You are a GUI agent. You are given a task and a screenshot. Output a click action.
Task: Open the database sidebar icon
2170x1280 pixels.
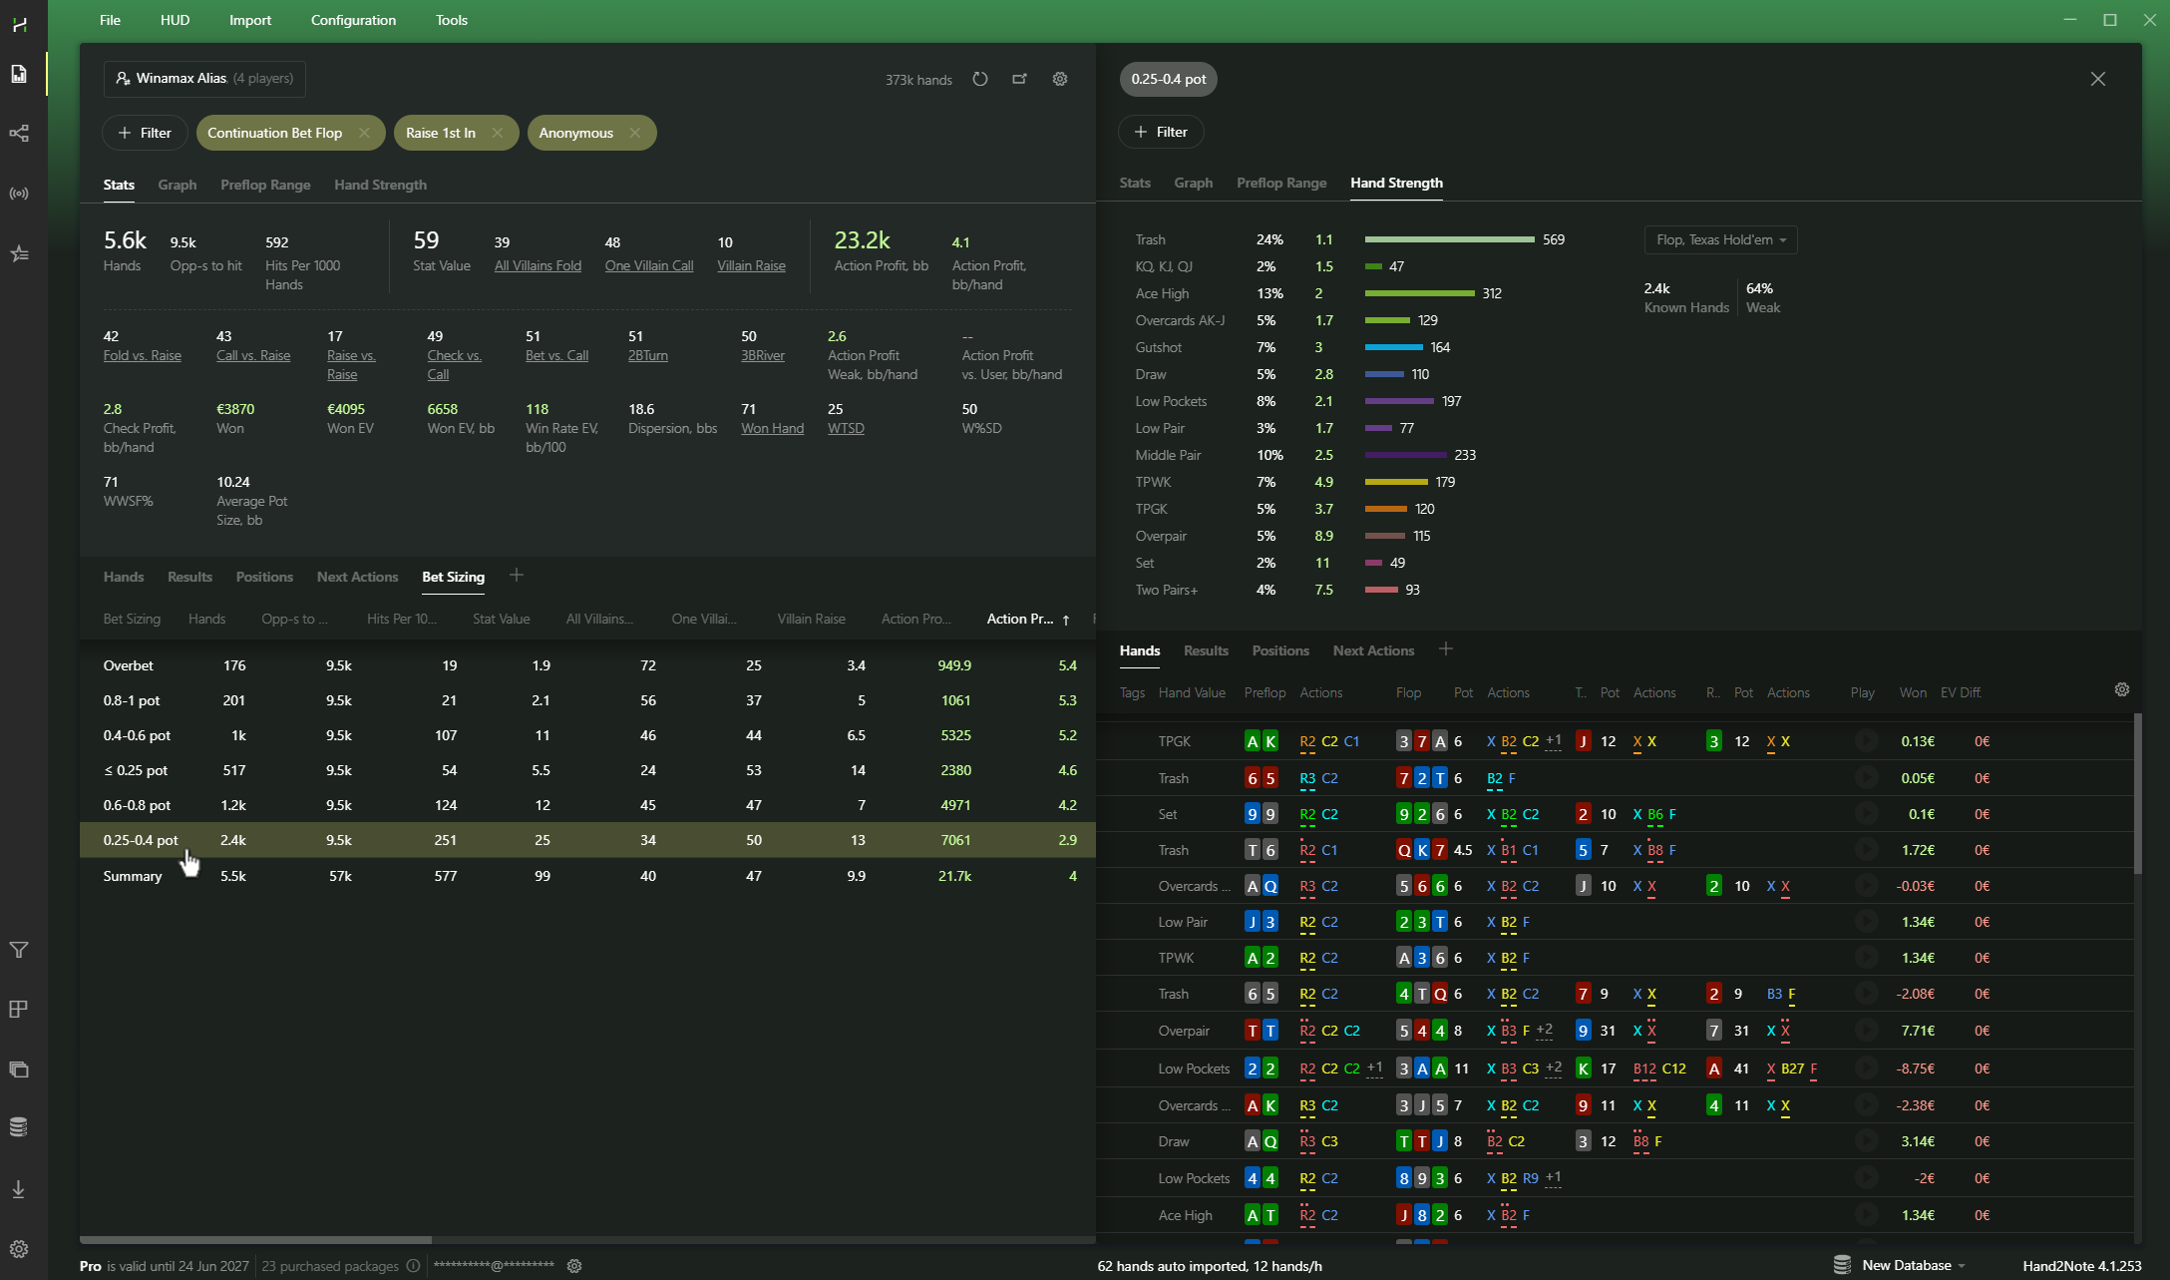19,1127
